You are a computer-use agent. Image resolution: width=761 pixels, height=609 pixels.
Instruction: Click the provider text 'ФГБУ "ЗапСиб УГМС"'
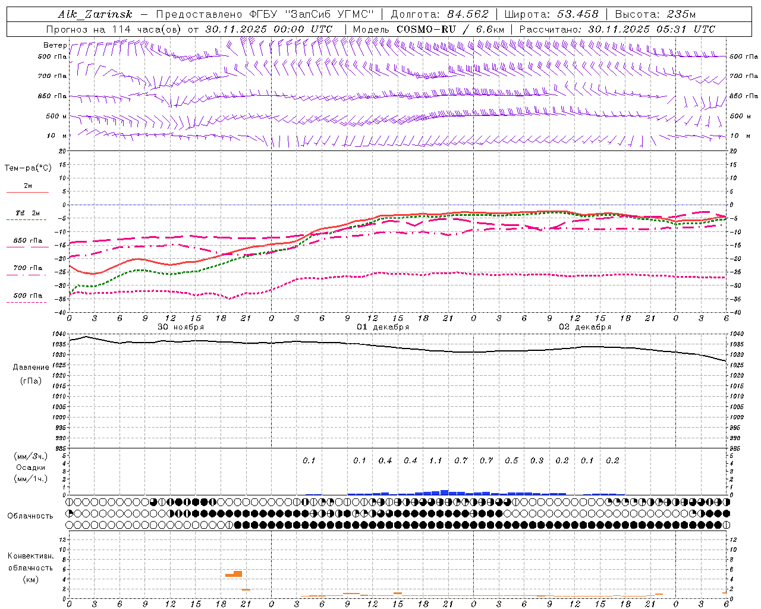click(312, 14)
